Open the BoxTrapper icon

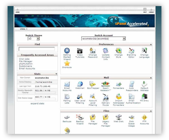tap(93, 84)
